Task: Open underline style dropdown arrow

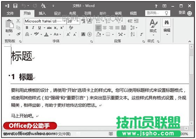Action: pos(44,28)
